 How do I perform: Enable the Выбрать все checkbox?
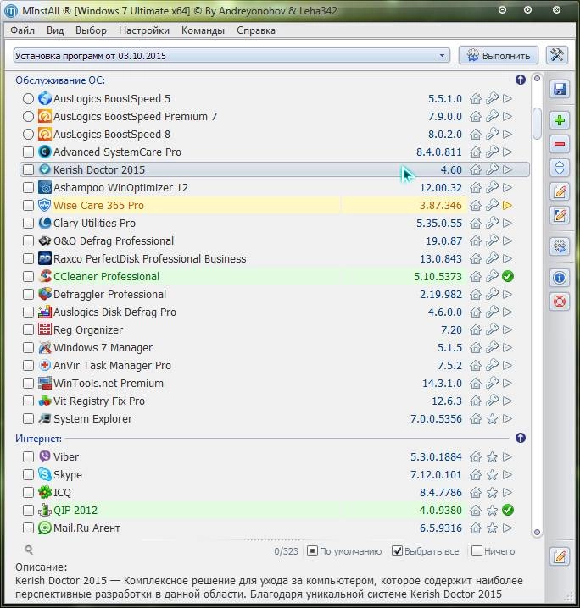397,551
